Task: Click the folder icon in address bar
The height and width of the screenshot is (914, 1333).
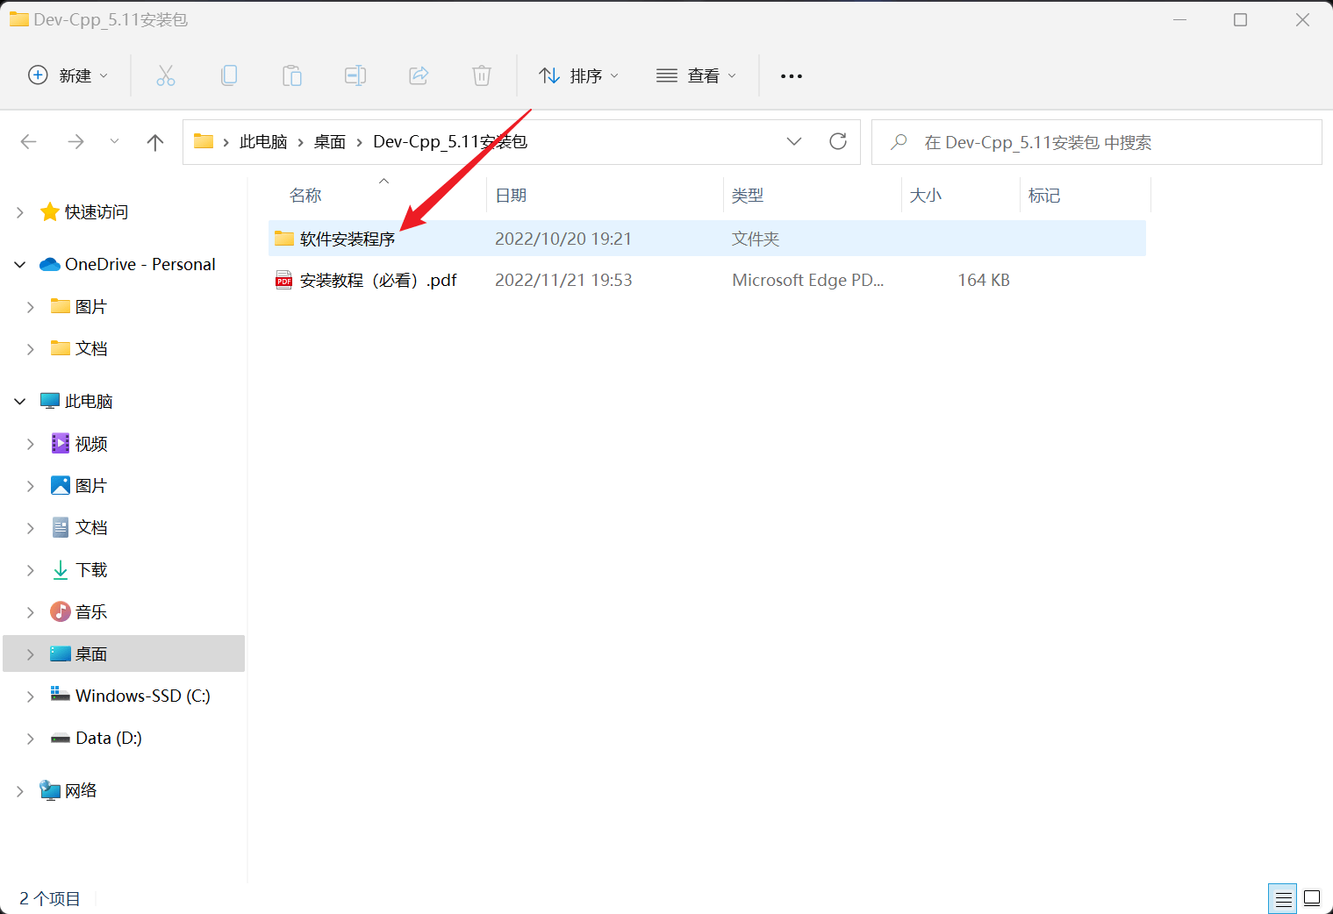Action: (x=204, y=140)
